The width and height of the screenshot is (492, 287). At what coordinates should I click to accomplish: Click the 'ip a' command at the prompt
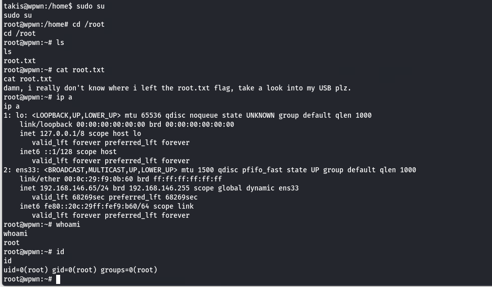[64, 97]
